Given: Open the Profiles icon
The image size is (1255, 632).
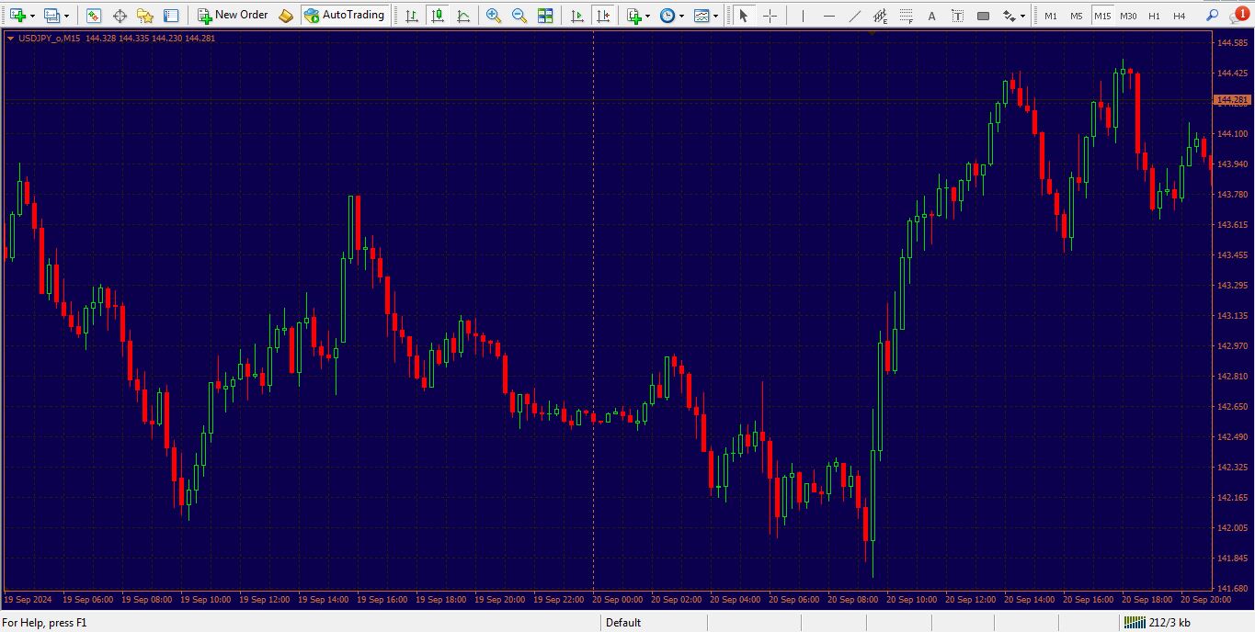Looking at the screenshot, I should pos(52,16).
